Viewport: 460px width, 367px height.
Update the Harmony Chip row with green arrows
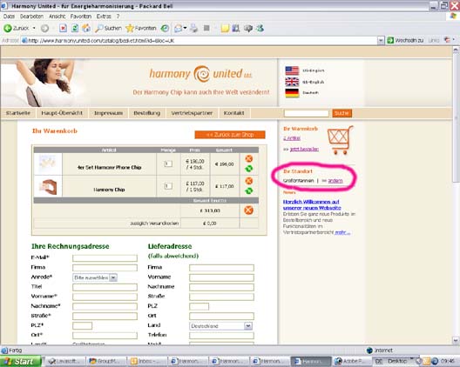coord(249,191)
